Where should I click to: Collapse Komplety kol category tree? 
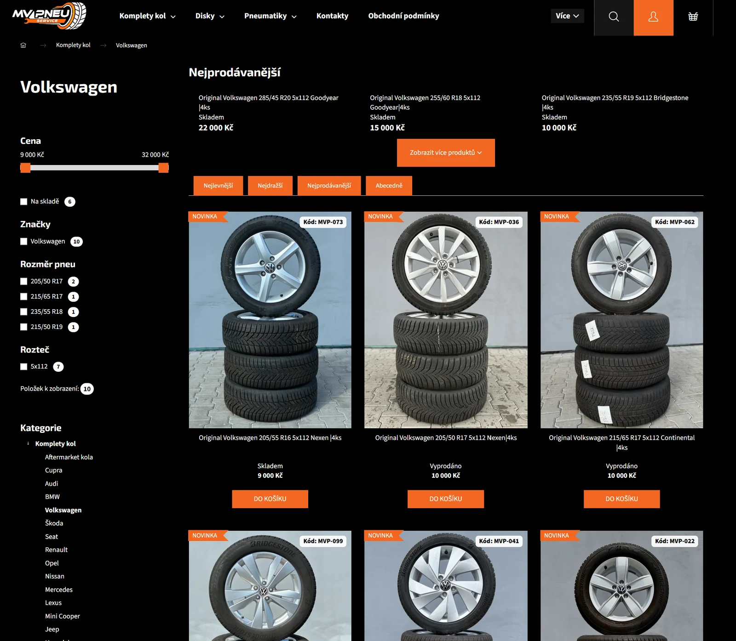click(28, 443)
